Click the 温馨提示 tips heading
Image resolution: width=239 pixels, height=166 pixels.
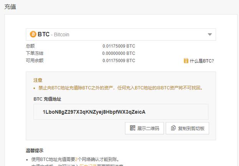click(35, 151)
